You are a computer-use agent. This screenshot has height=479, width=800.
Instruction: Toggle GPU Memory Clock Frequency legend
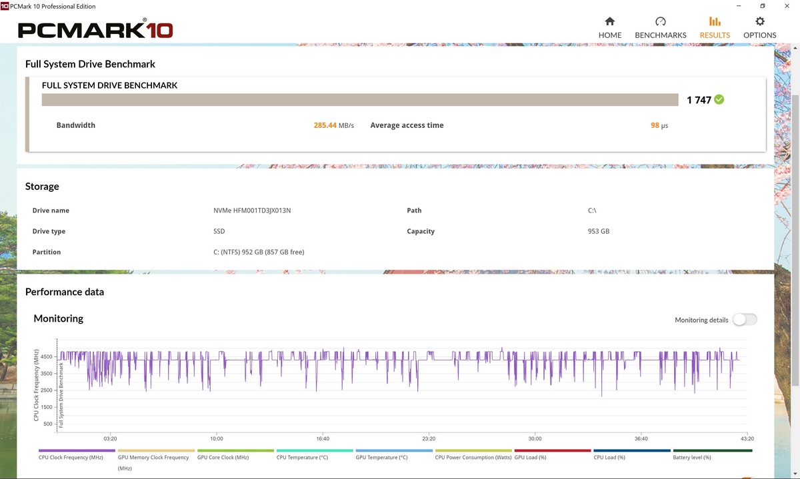point(153,458)
